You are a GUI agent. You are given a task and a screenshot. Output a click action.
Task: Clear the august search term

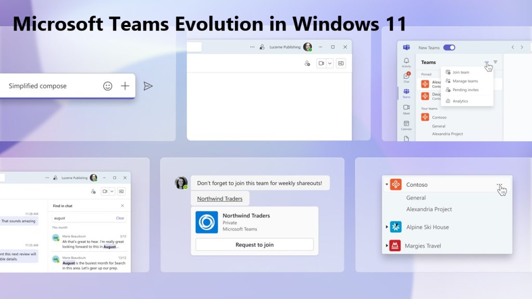tap(120, 218)
